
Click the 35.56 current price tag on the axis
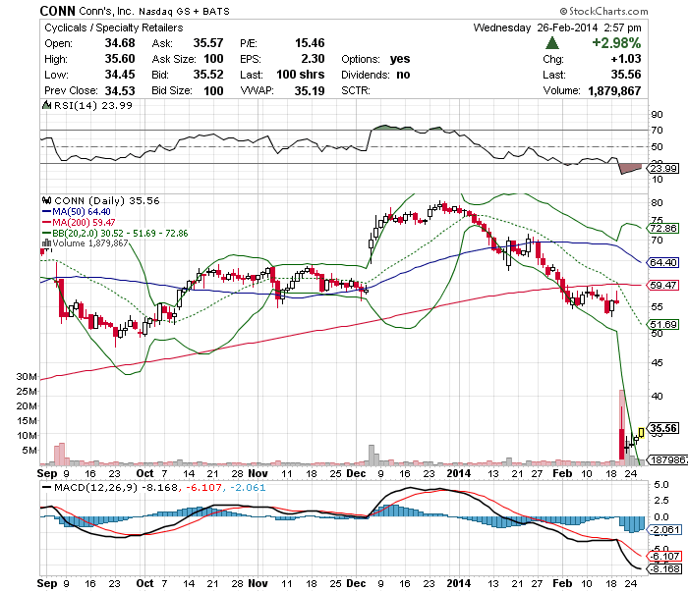663,428
